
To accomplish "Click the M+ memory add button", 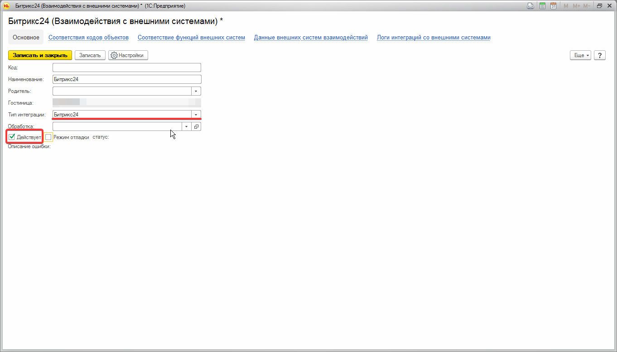I will click(576, 6).
